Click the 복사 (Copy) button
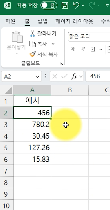Viewport: 110px width, 210px height. tap(38, 44)
